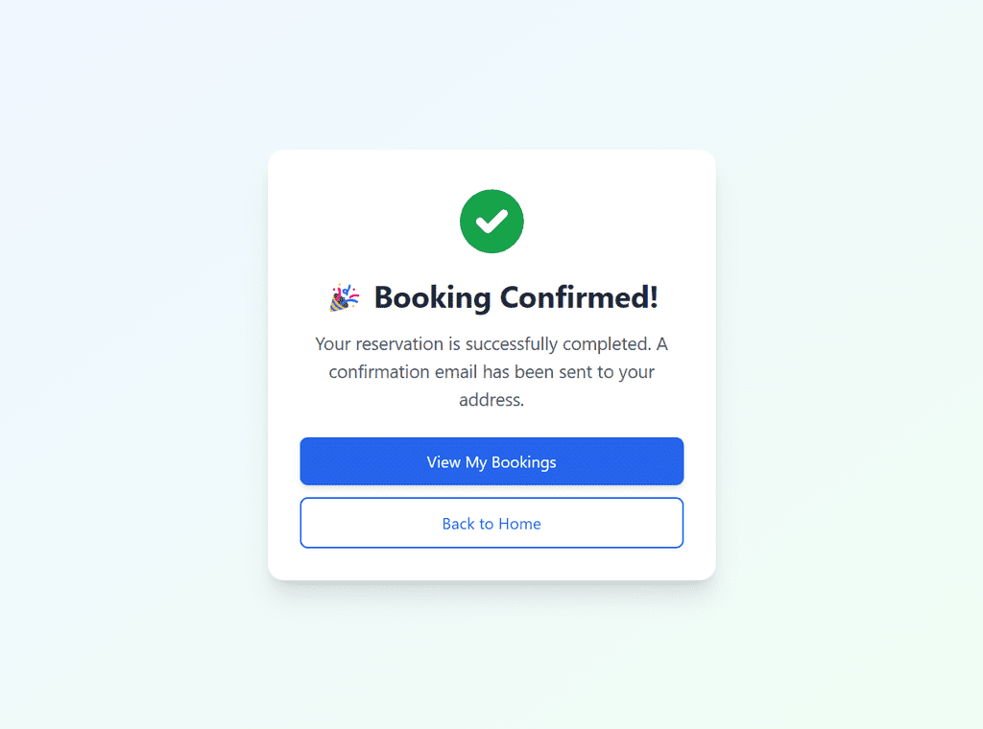Image resolution: width=983 pixels, height=729 pixels.
Task: Click the "My" word on View My Bookings
Action: click(476, 463)
